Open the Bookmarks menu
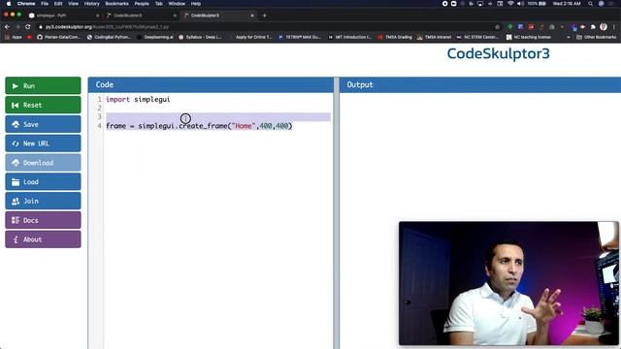The width and height of the screenshot is (621, 349). point(116,4)
